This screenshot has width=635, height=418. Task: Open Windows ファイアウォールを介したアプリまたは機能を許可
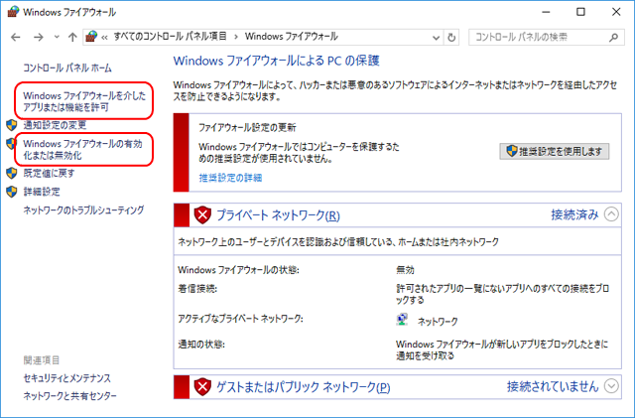pos(84,101)
